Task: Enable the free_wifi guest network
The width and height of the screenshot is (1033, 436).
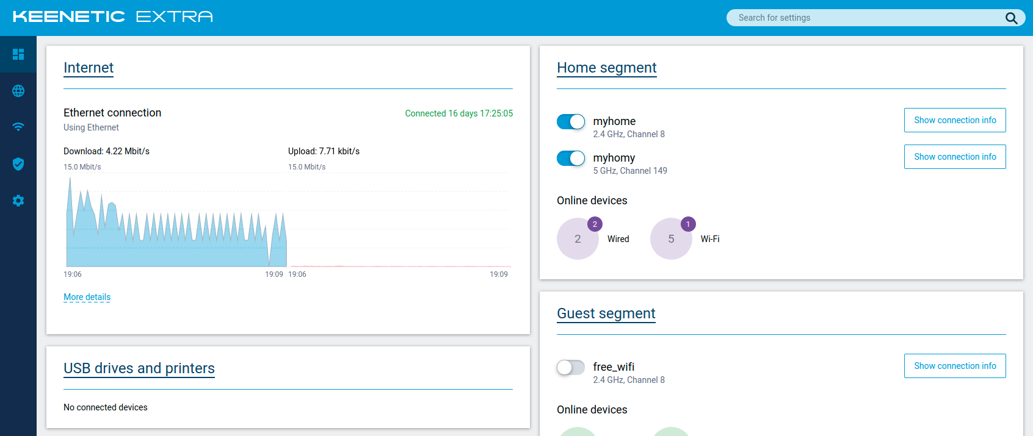Action: (x=571, y=367)
